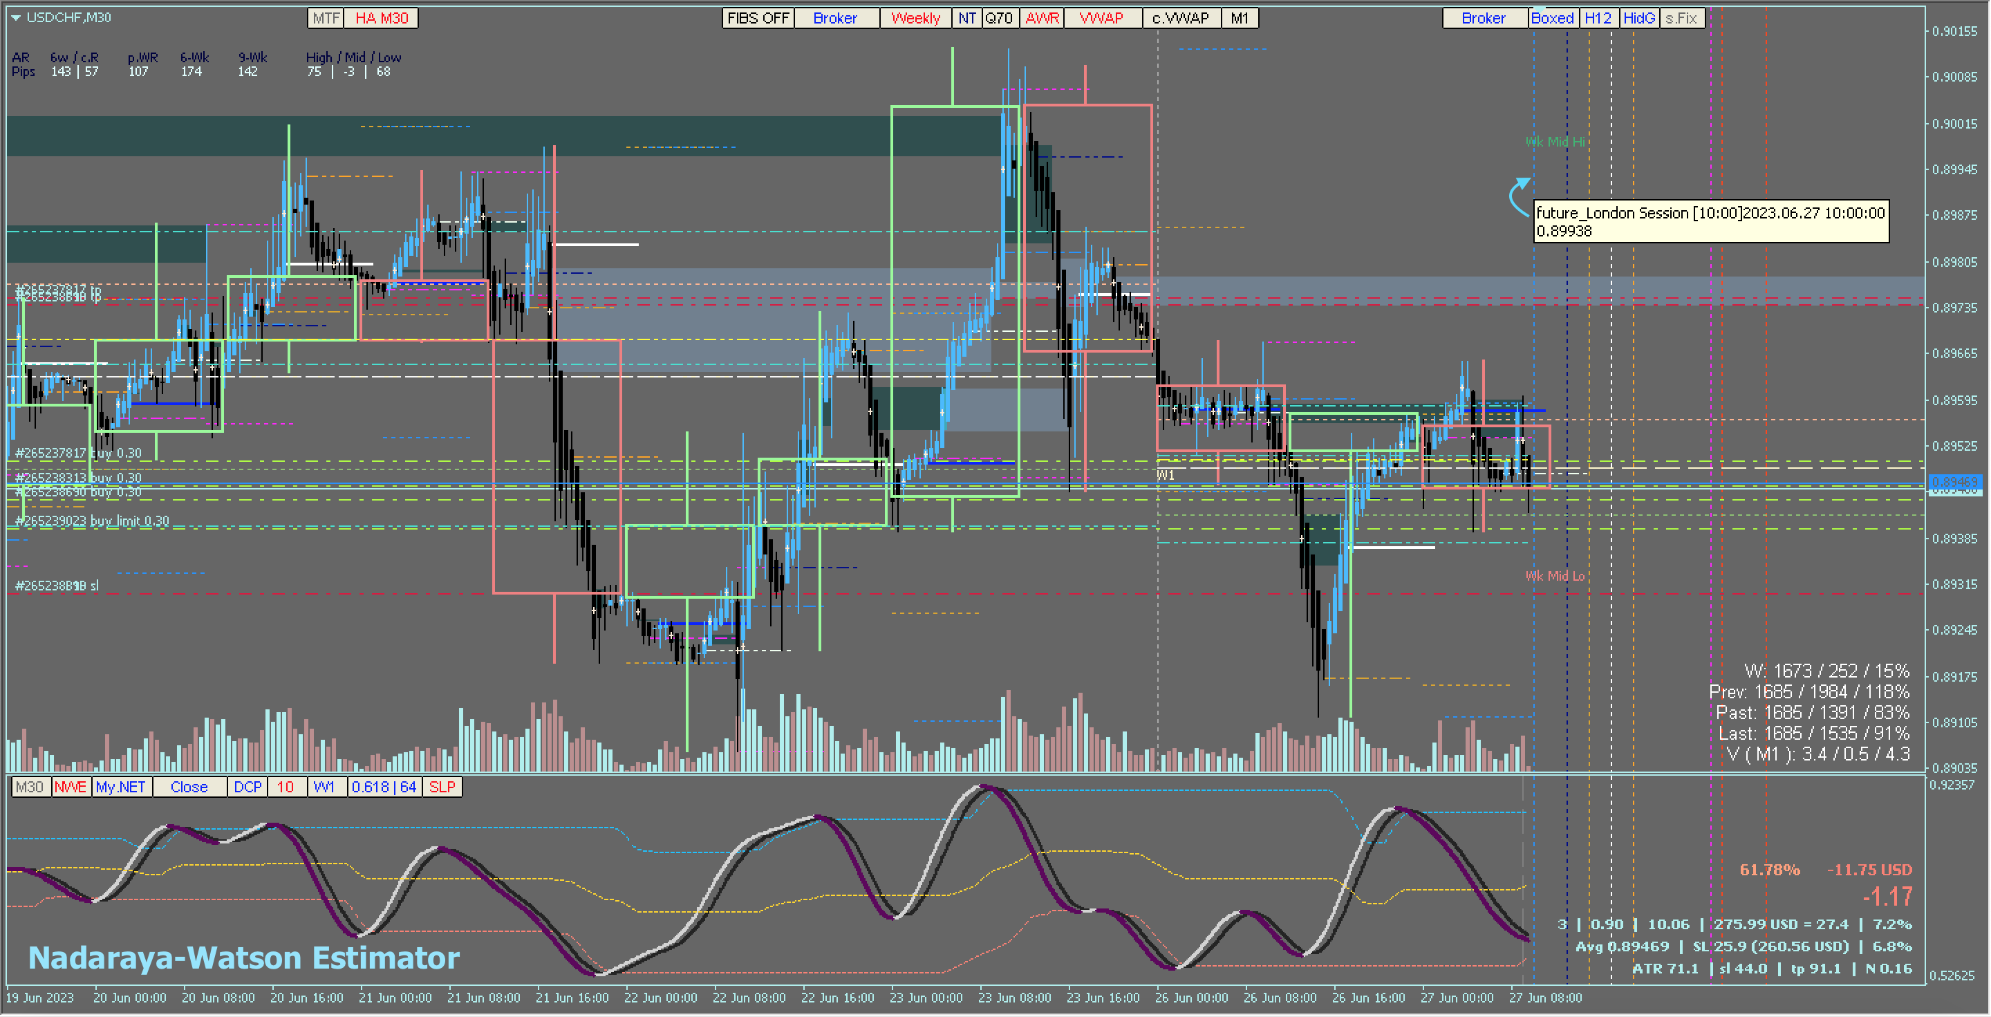1991x1017 pixels.
Task: Toggle the Boxed display button
Action: [x=1553, y=18]
